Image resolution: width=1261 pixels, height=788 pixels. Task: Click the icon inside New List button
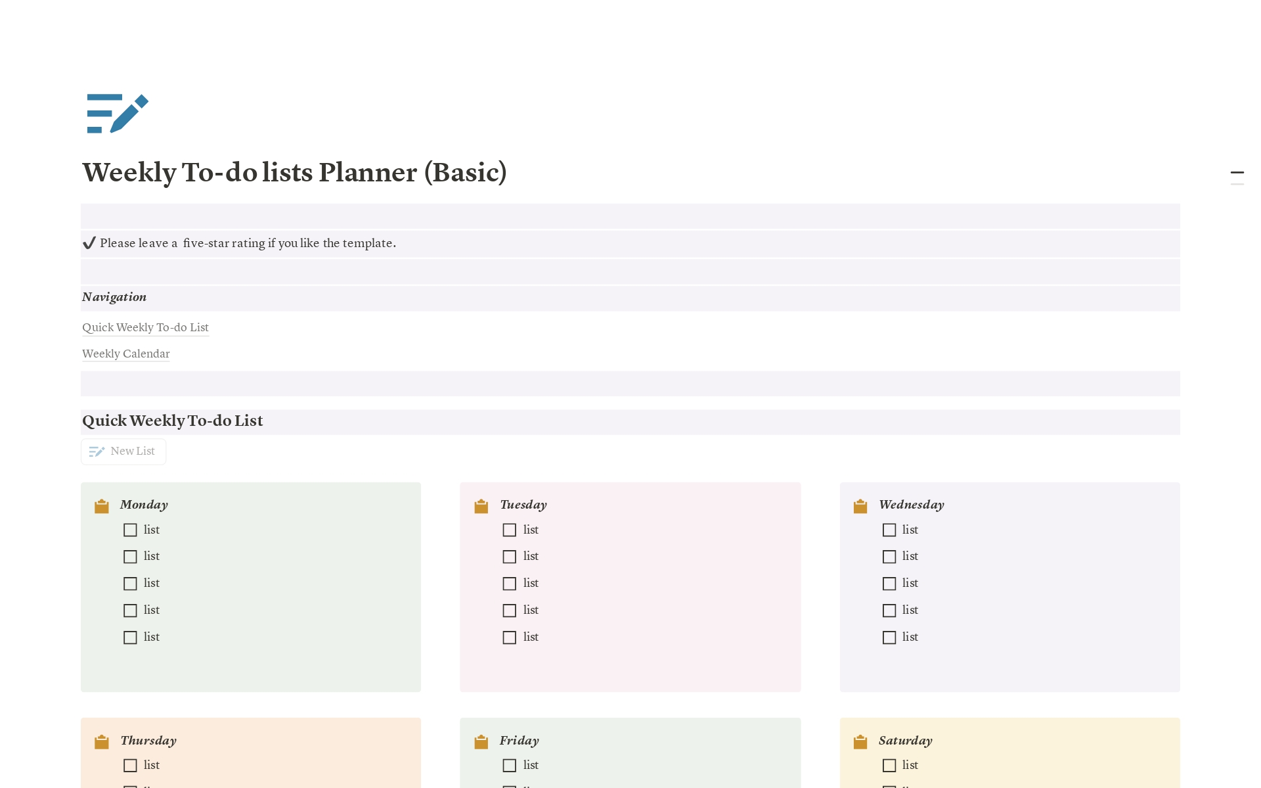point(97,452)
